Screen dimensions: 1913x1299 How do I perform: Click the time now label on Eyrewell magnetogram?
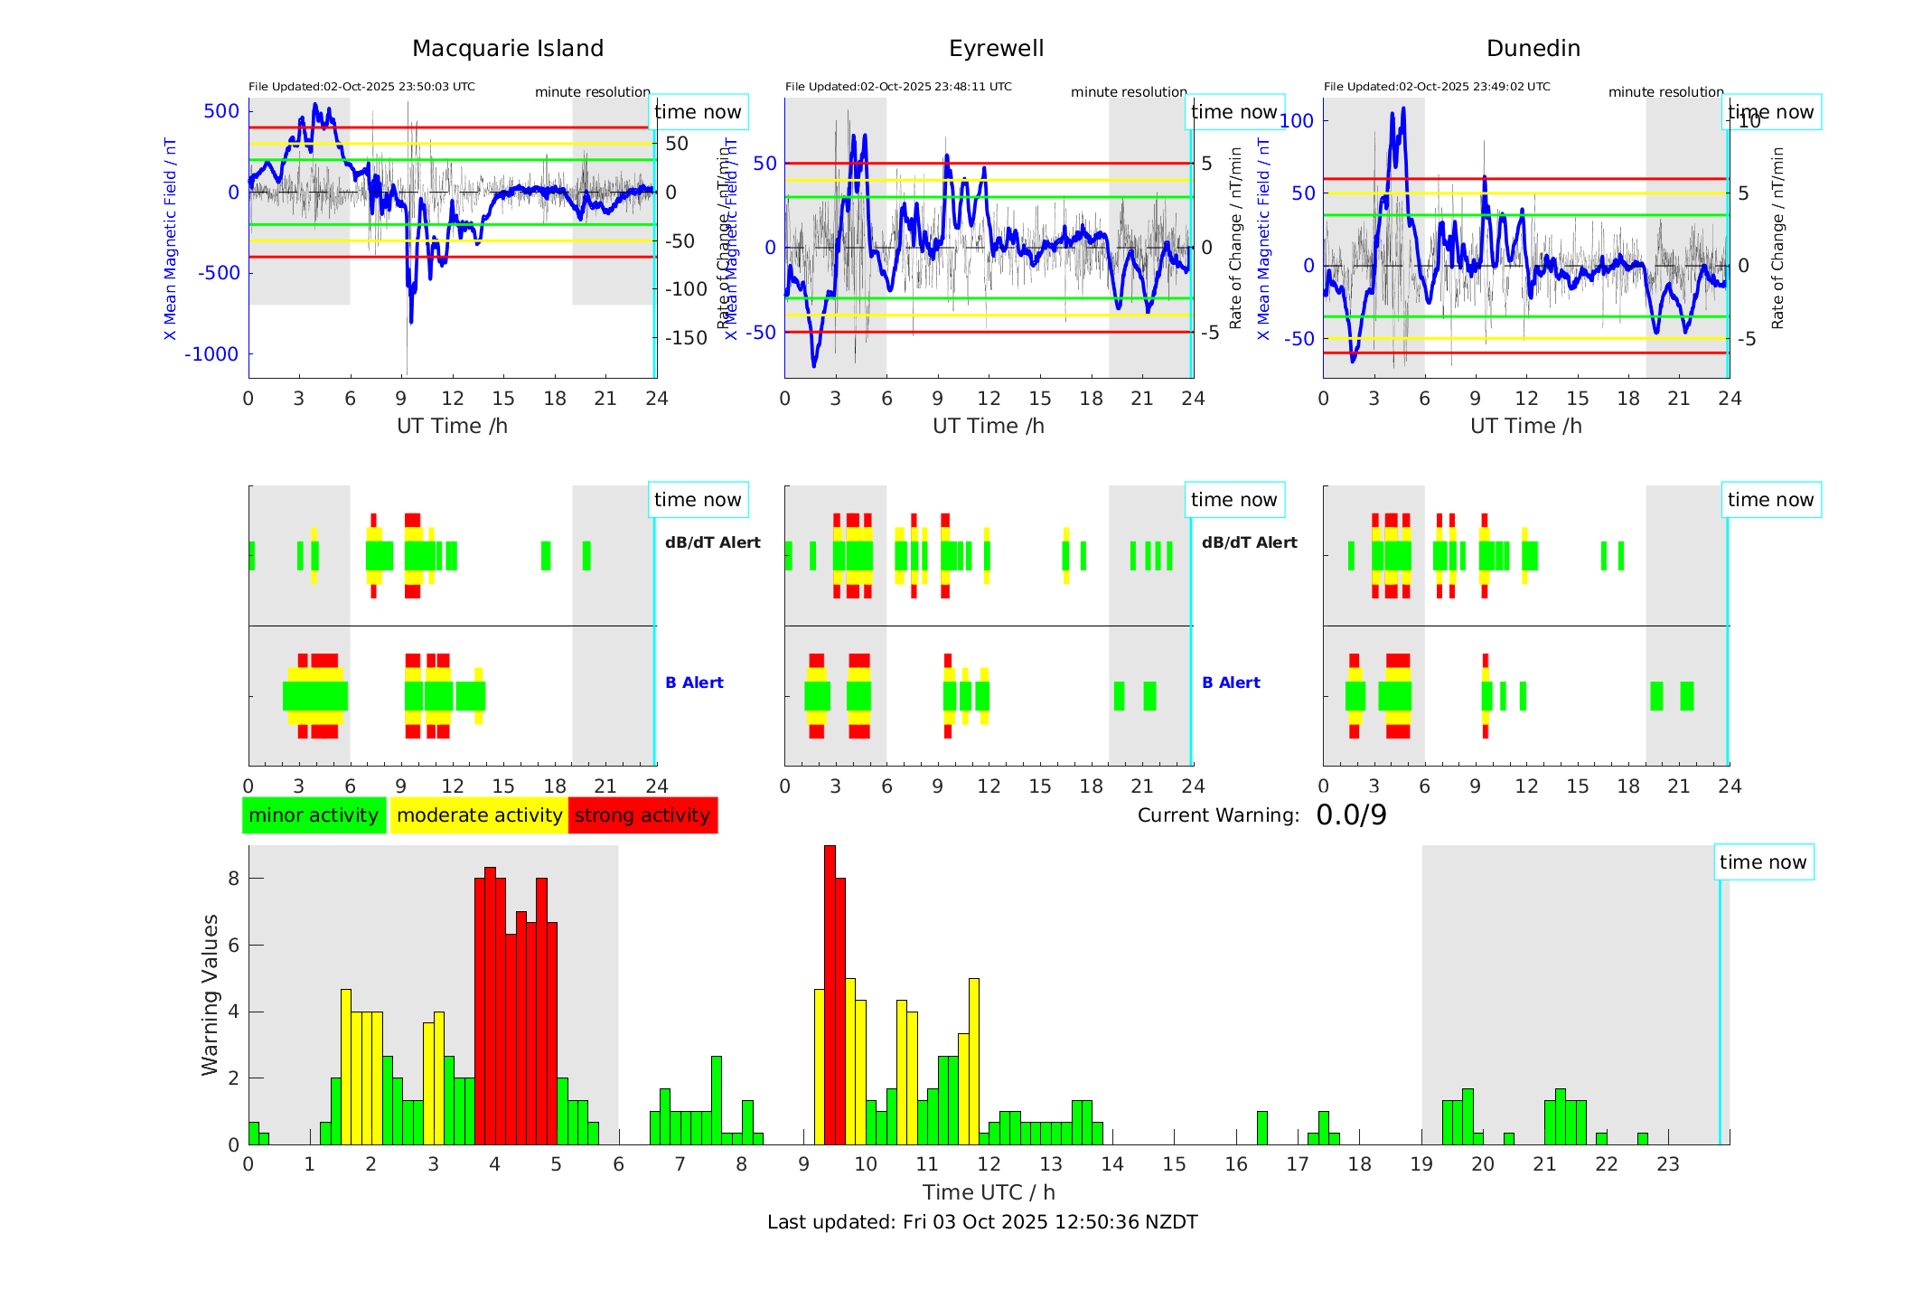1233,112
